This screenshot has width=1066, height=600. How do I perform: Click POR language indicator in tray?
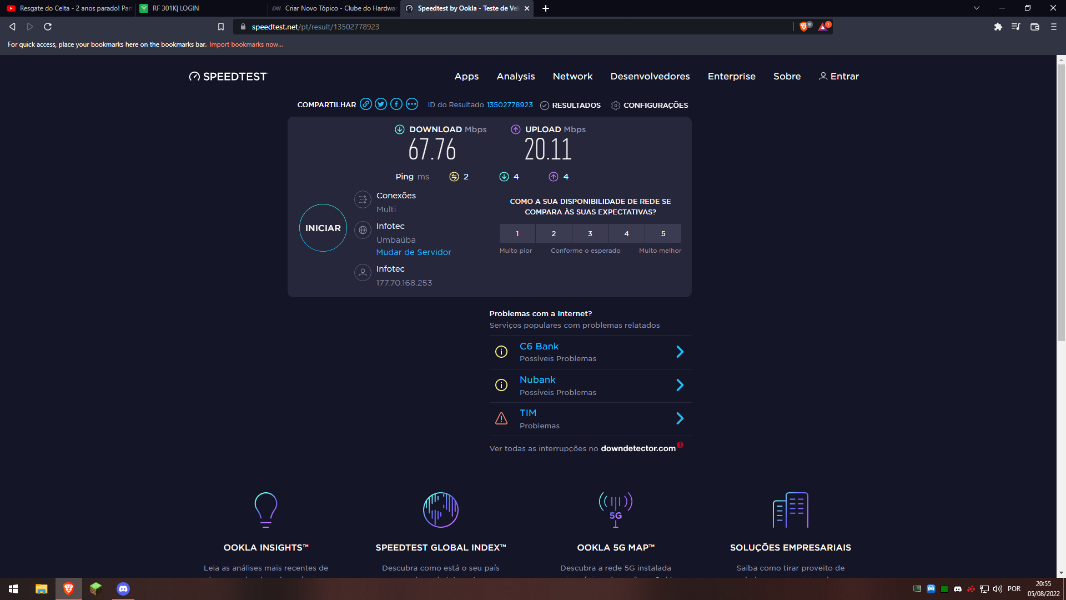1014,589
